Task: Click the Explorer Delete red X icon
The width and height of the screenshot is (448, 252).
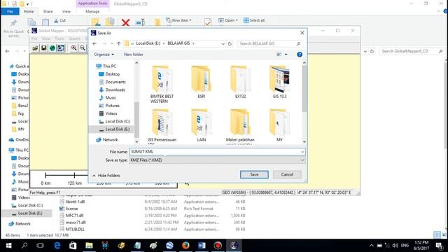Action: [x=125, y=22]
